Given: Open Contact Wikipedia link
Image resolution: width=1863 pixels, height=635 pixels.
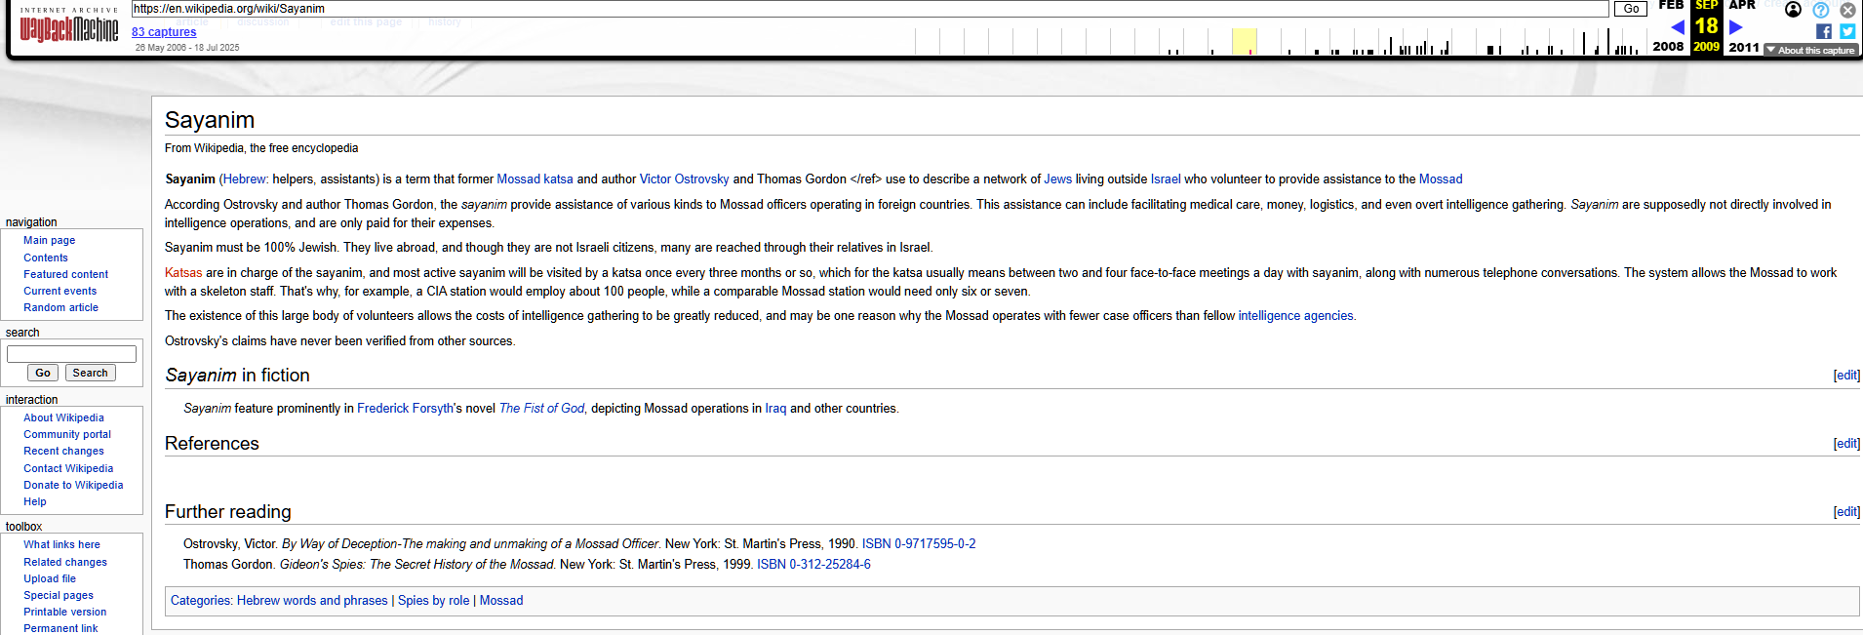Looking at the screenshot, I should pyautogui.click(x=68, y=468).
